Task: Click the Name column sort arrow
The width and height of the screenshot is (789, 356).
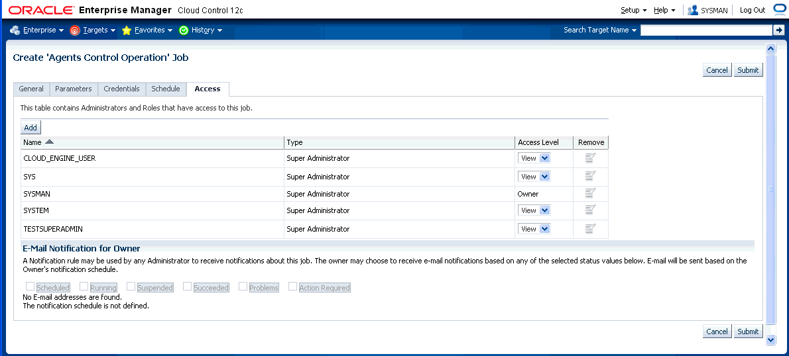Action: point(49,142)
